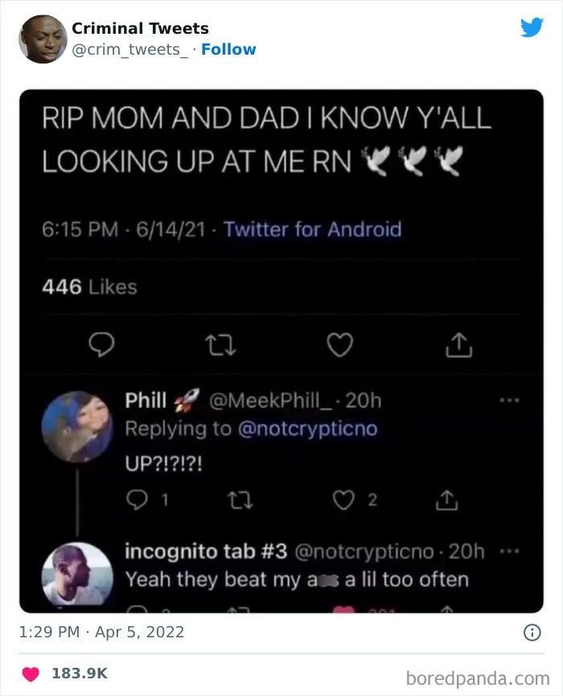Open Phill's profile picture
563x696 pixels.
coord(77,427)
